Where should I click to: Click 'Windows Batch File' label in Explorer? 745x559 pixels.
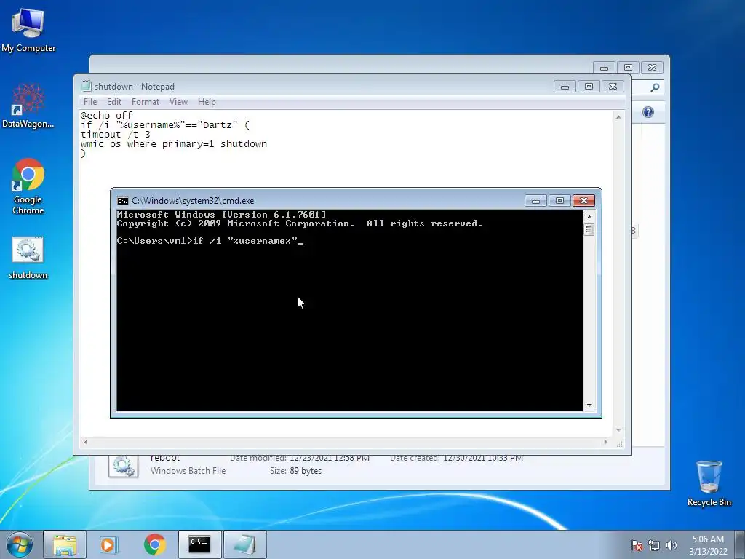point(188,471)
